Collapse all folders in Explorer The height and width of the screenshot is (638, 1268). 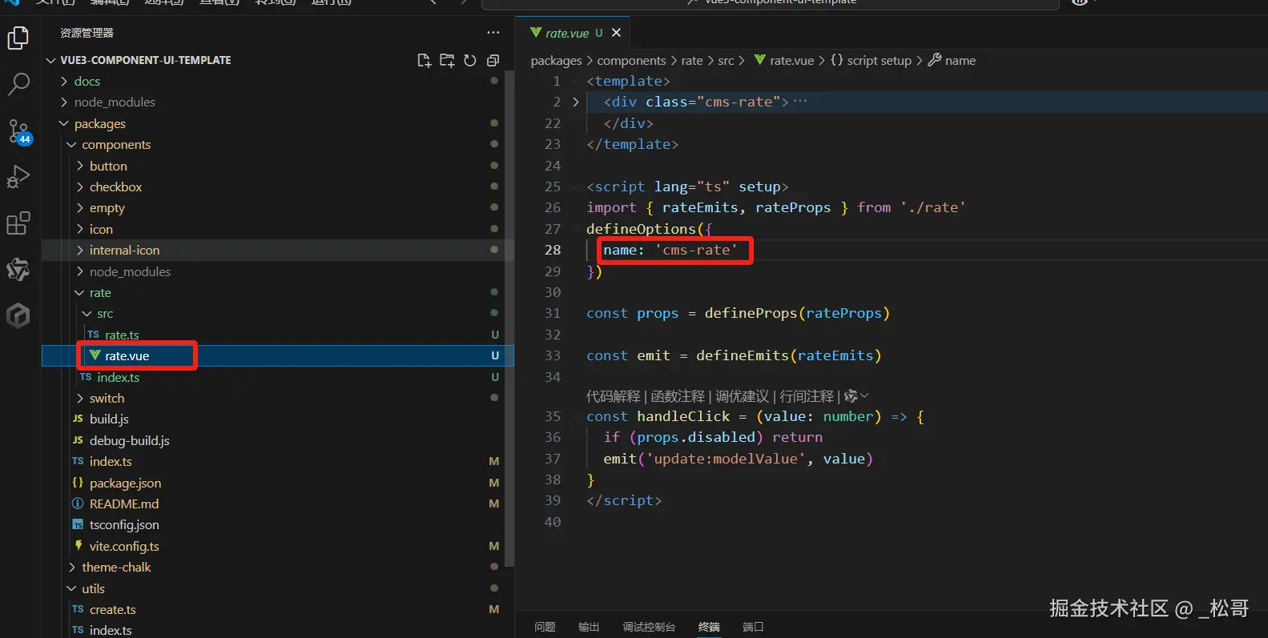pyautogui.click(x=493, y=60)
